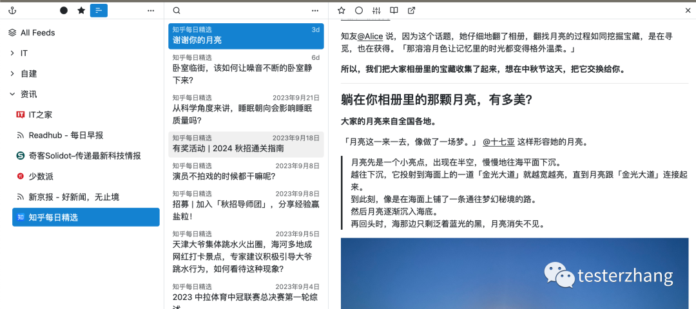Click the Solidot green S icon
This screenshot has width=696, height=309.
coord(21,156)
